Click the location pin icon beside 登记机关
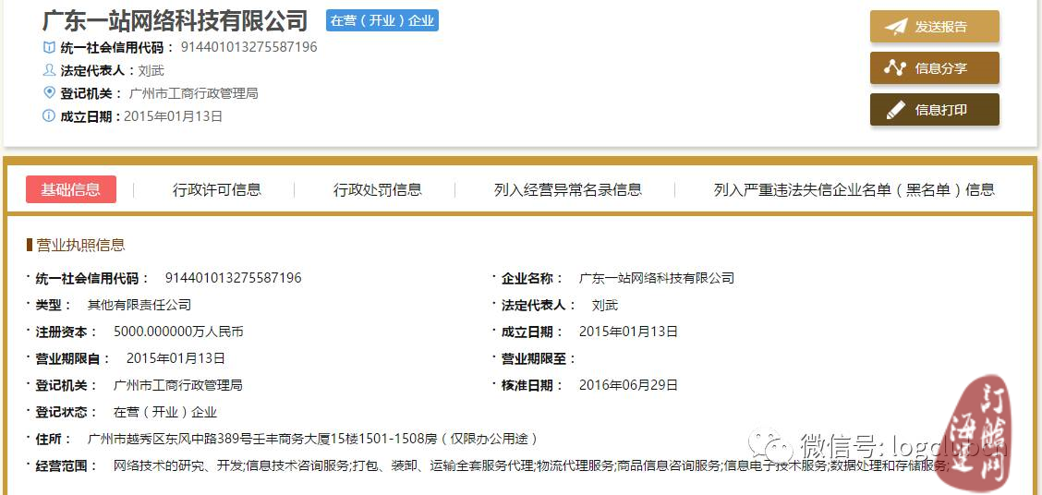Screen dimensions: 1042x495 click(x=49, y=92)
